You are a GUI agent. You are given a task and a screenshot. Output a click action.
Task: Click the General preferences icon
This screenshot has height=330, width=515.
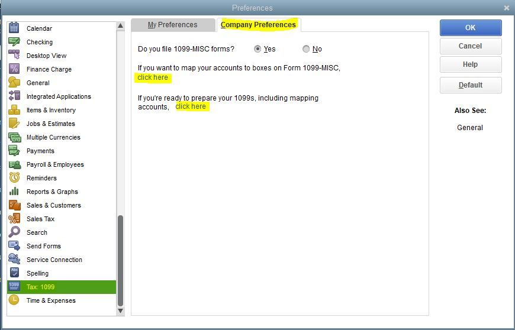[x=14, y=82]
